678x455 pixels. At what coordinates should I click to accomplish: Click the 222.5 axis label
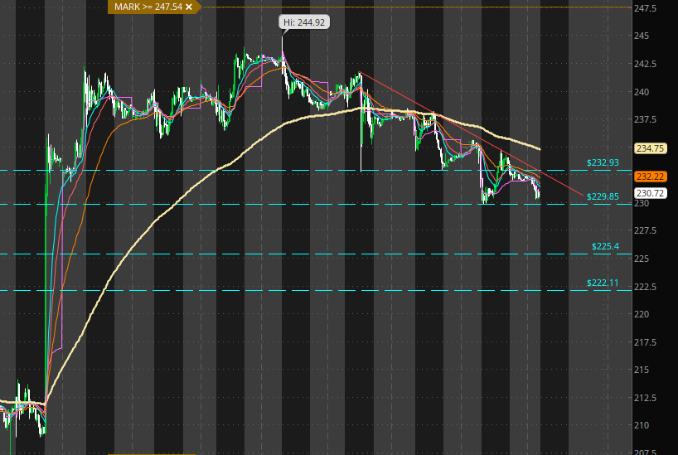(645, 287)
